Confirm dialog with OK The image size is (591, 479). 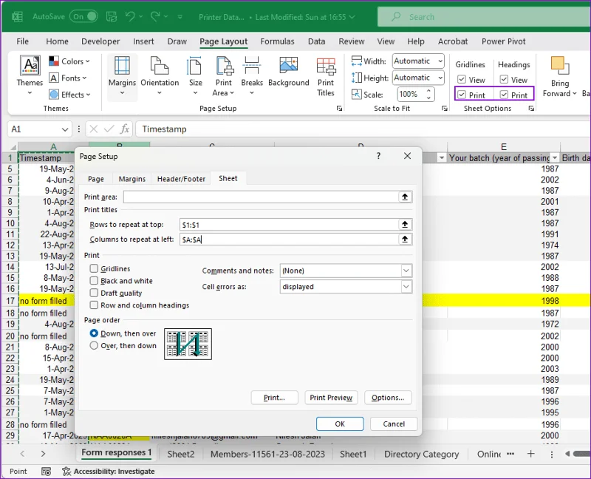pos(340,424)
